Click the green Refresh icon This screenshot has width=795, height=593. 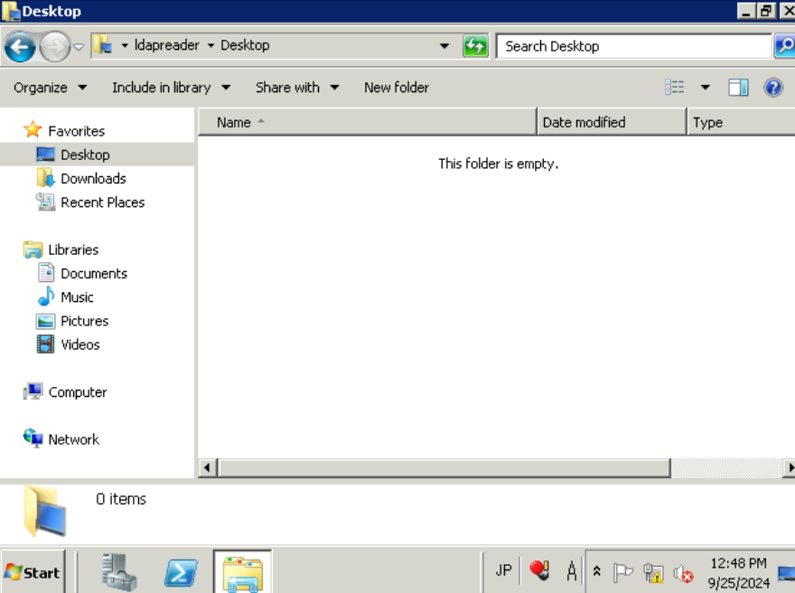(x=475, y=46)
